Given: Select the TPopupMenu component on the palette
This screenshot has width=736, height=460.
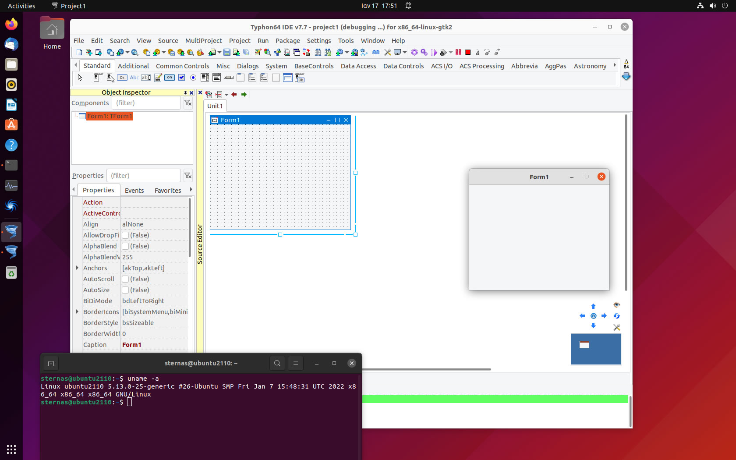Looking at the screenshot, I should 110,78.
